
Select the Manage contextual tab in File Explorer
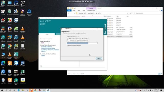(x=91, y=8)
